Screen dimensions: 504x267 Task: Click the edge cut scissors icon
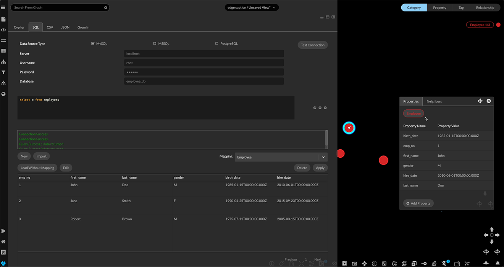467,263
